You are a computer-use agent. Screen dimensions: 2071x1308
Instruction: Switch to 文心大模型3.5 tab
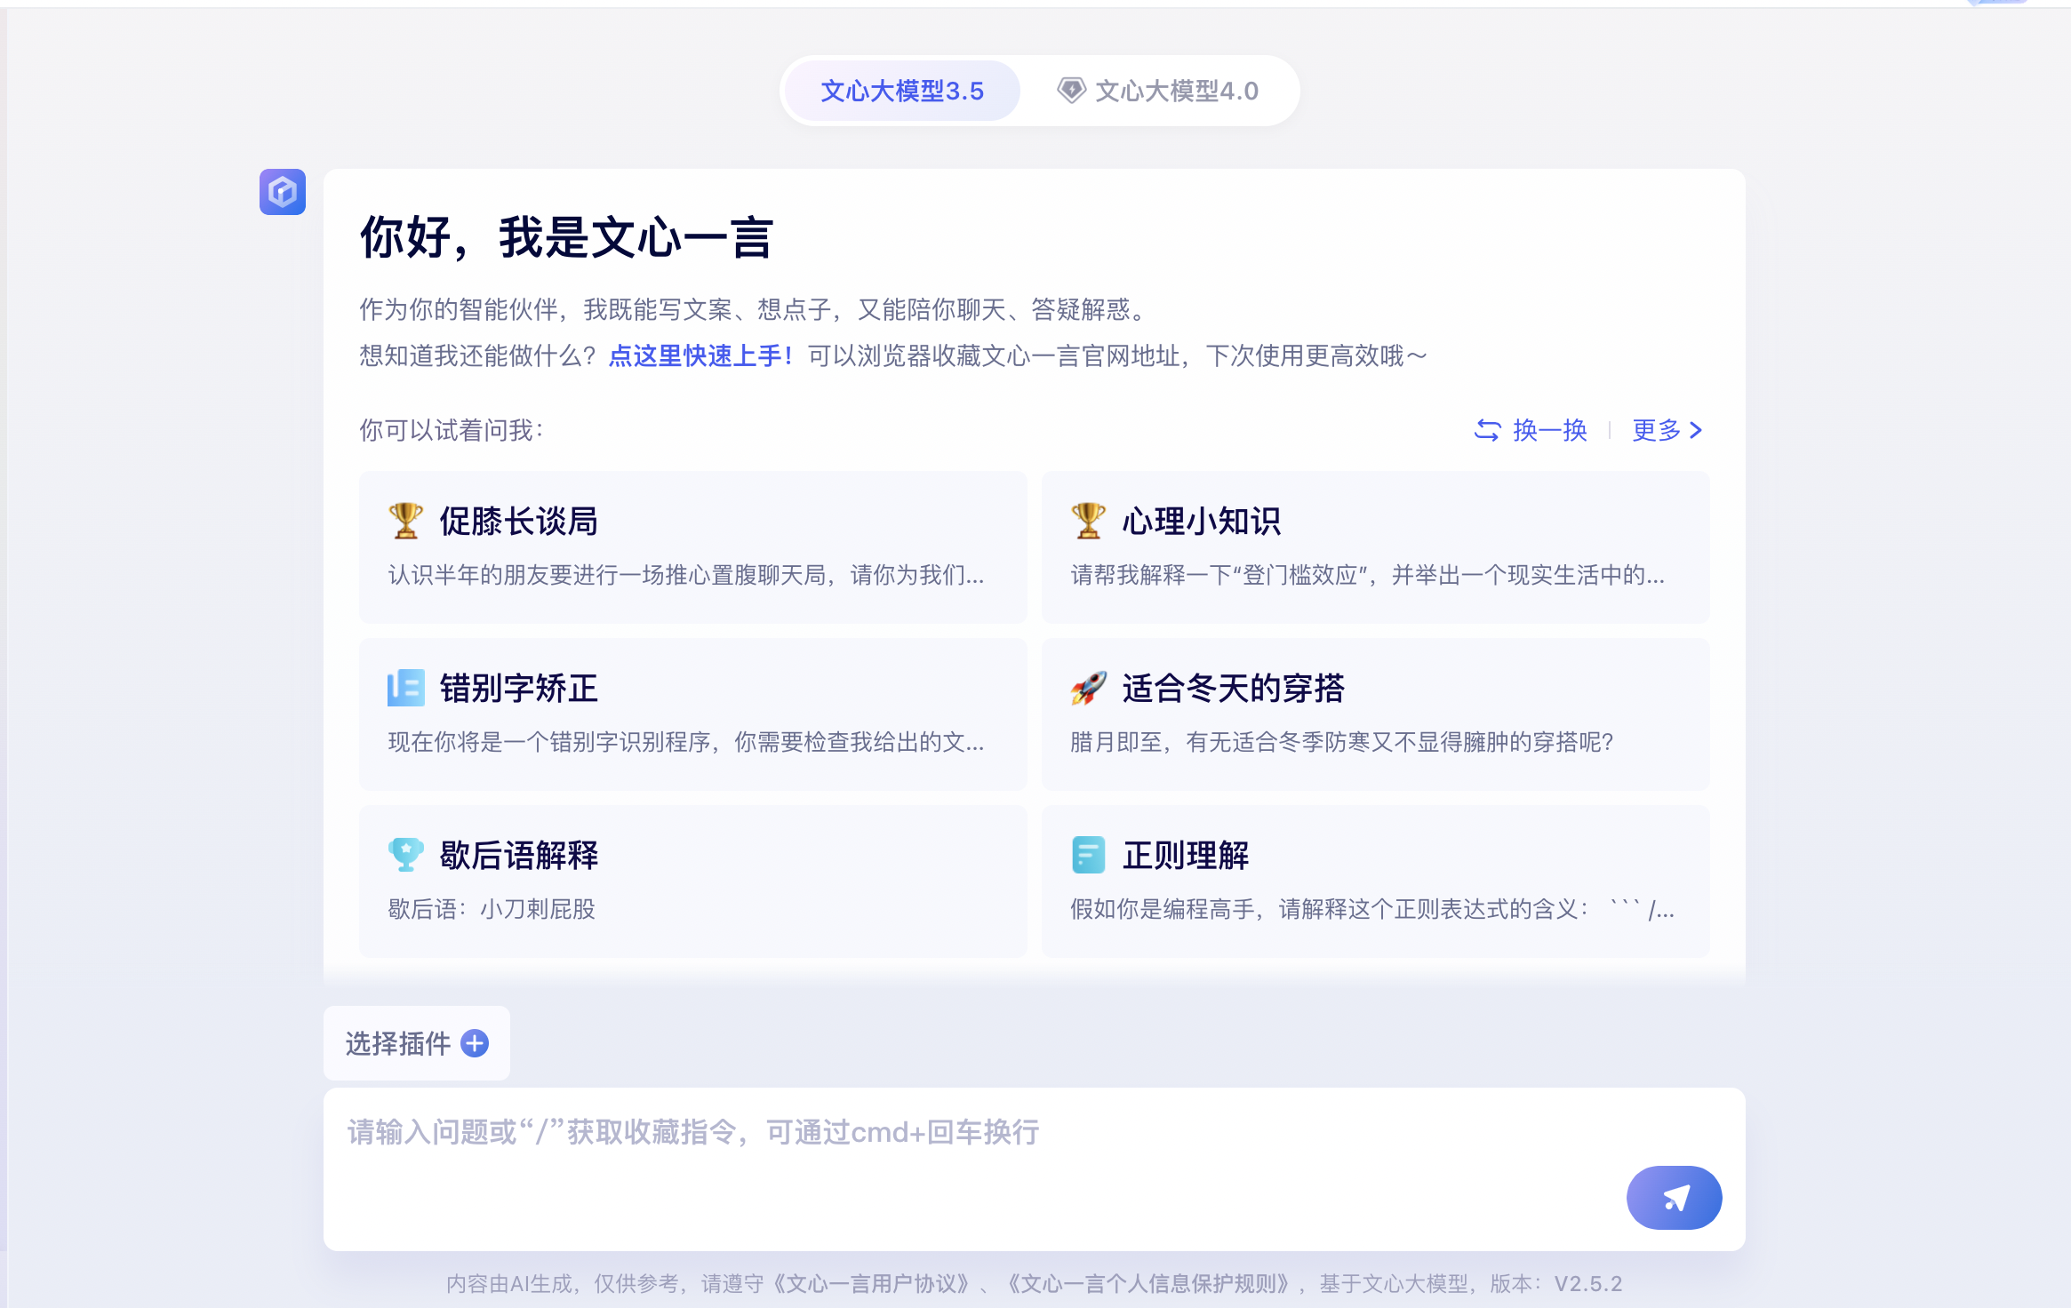(902, 91)
